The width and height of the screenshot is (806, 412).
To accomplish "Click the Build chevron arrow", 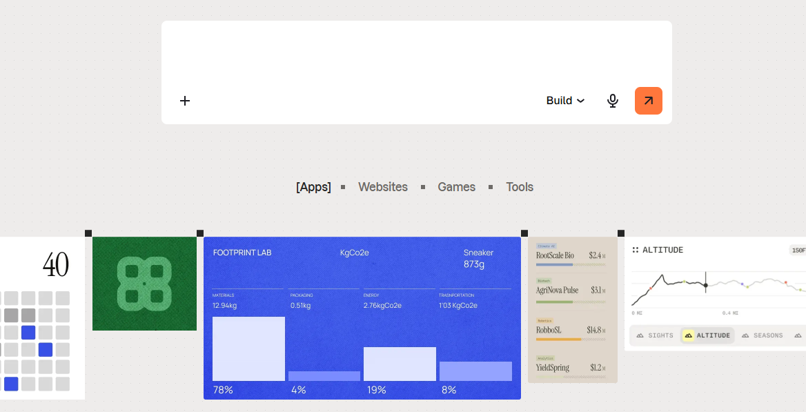I will coord(580,101).
